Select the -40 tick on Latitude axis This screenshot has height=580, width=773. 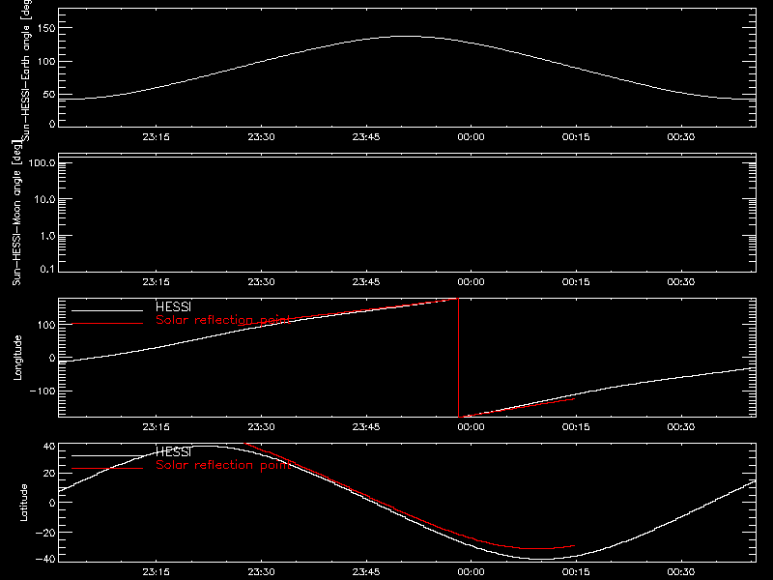click(x=45, y=560)
